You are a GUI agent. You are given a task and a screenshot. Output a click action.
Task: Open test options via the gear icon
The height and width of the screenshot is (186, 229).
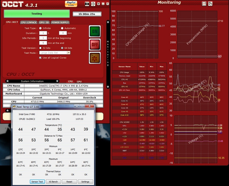point(95,58)
